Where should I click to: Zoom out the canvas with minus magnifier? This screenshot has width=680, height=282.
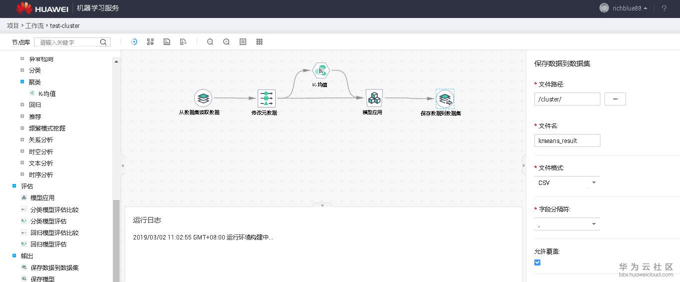pyautogui.click(x=210, y=42)
